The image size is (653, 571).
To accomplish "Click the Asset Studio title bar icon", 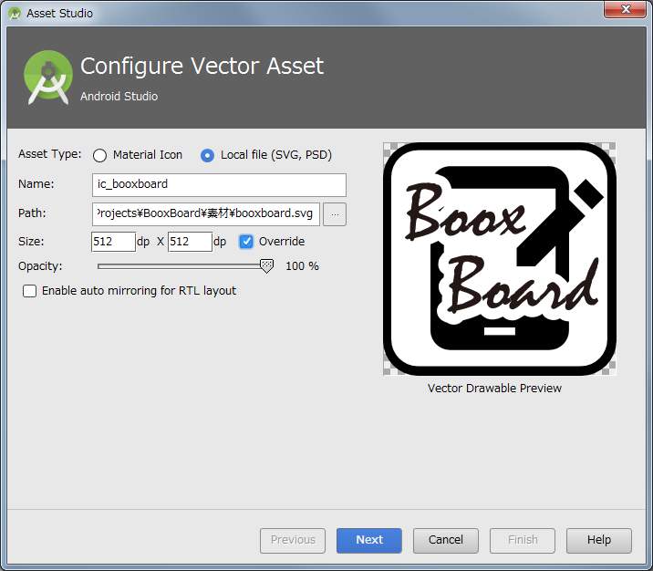I will click(x=15, y=14).
